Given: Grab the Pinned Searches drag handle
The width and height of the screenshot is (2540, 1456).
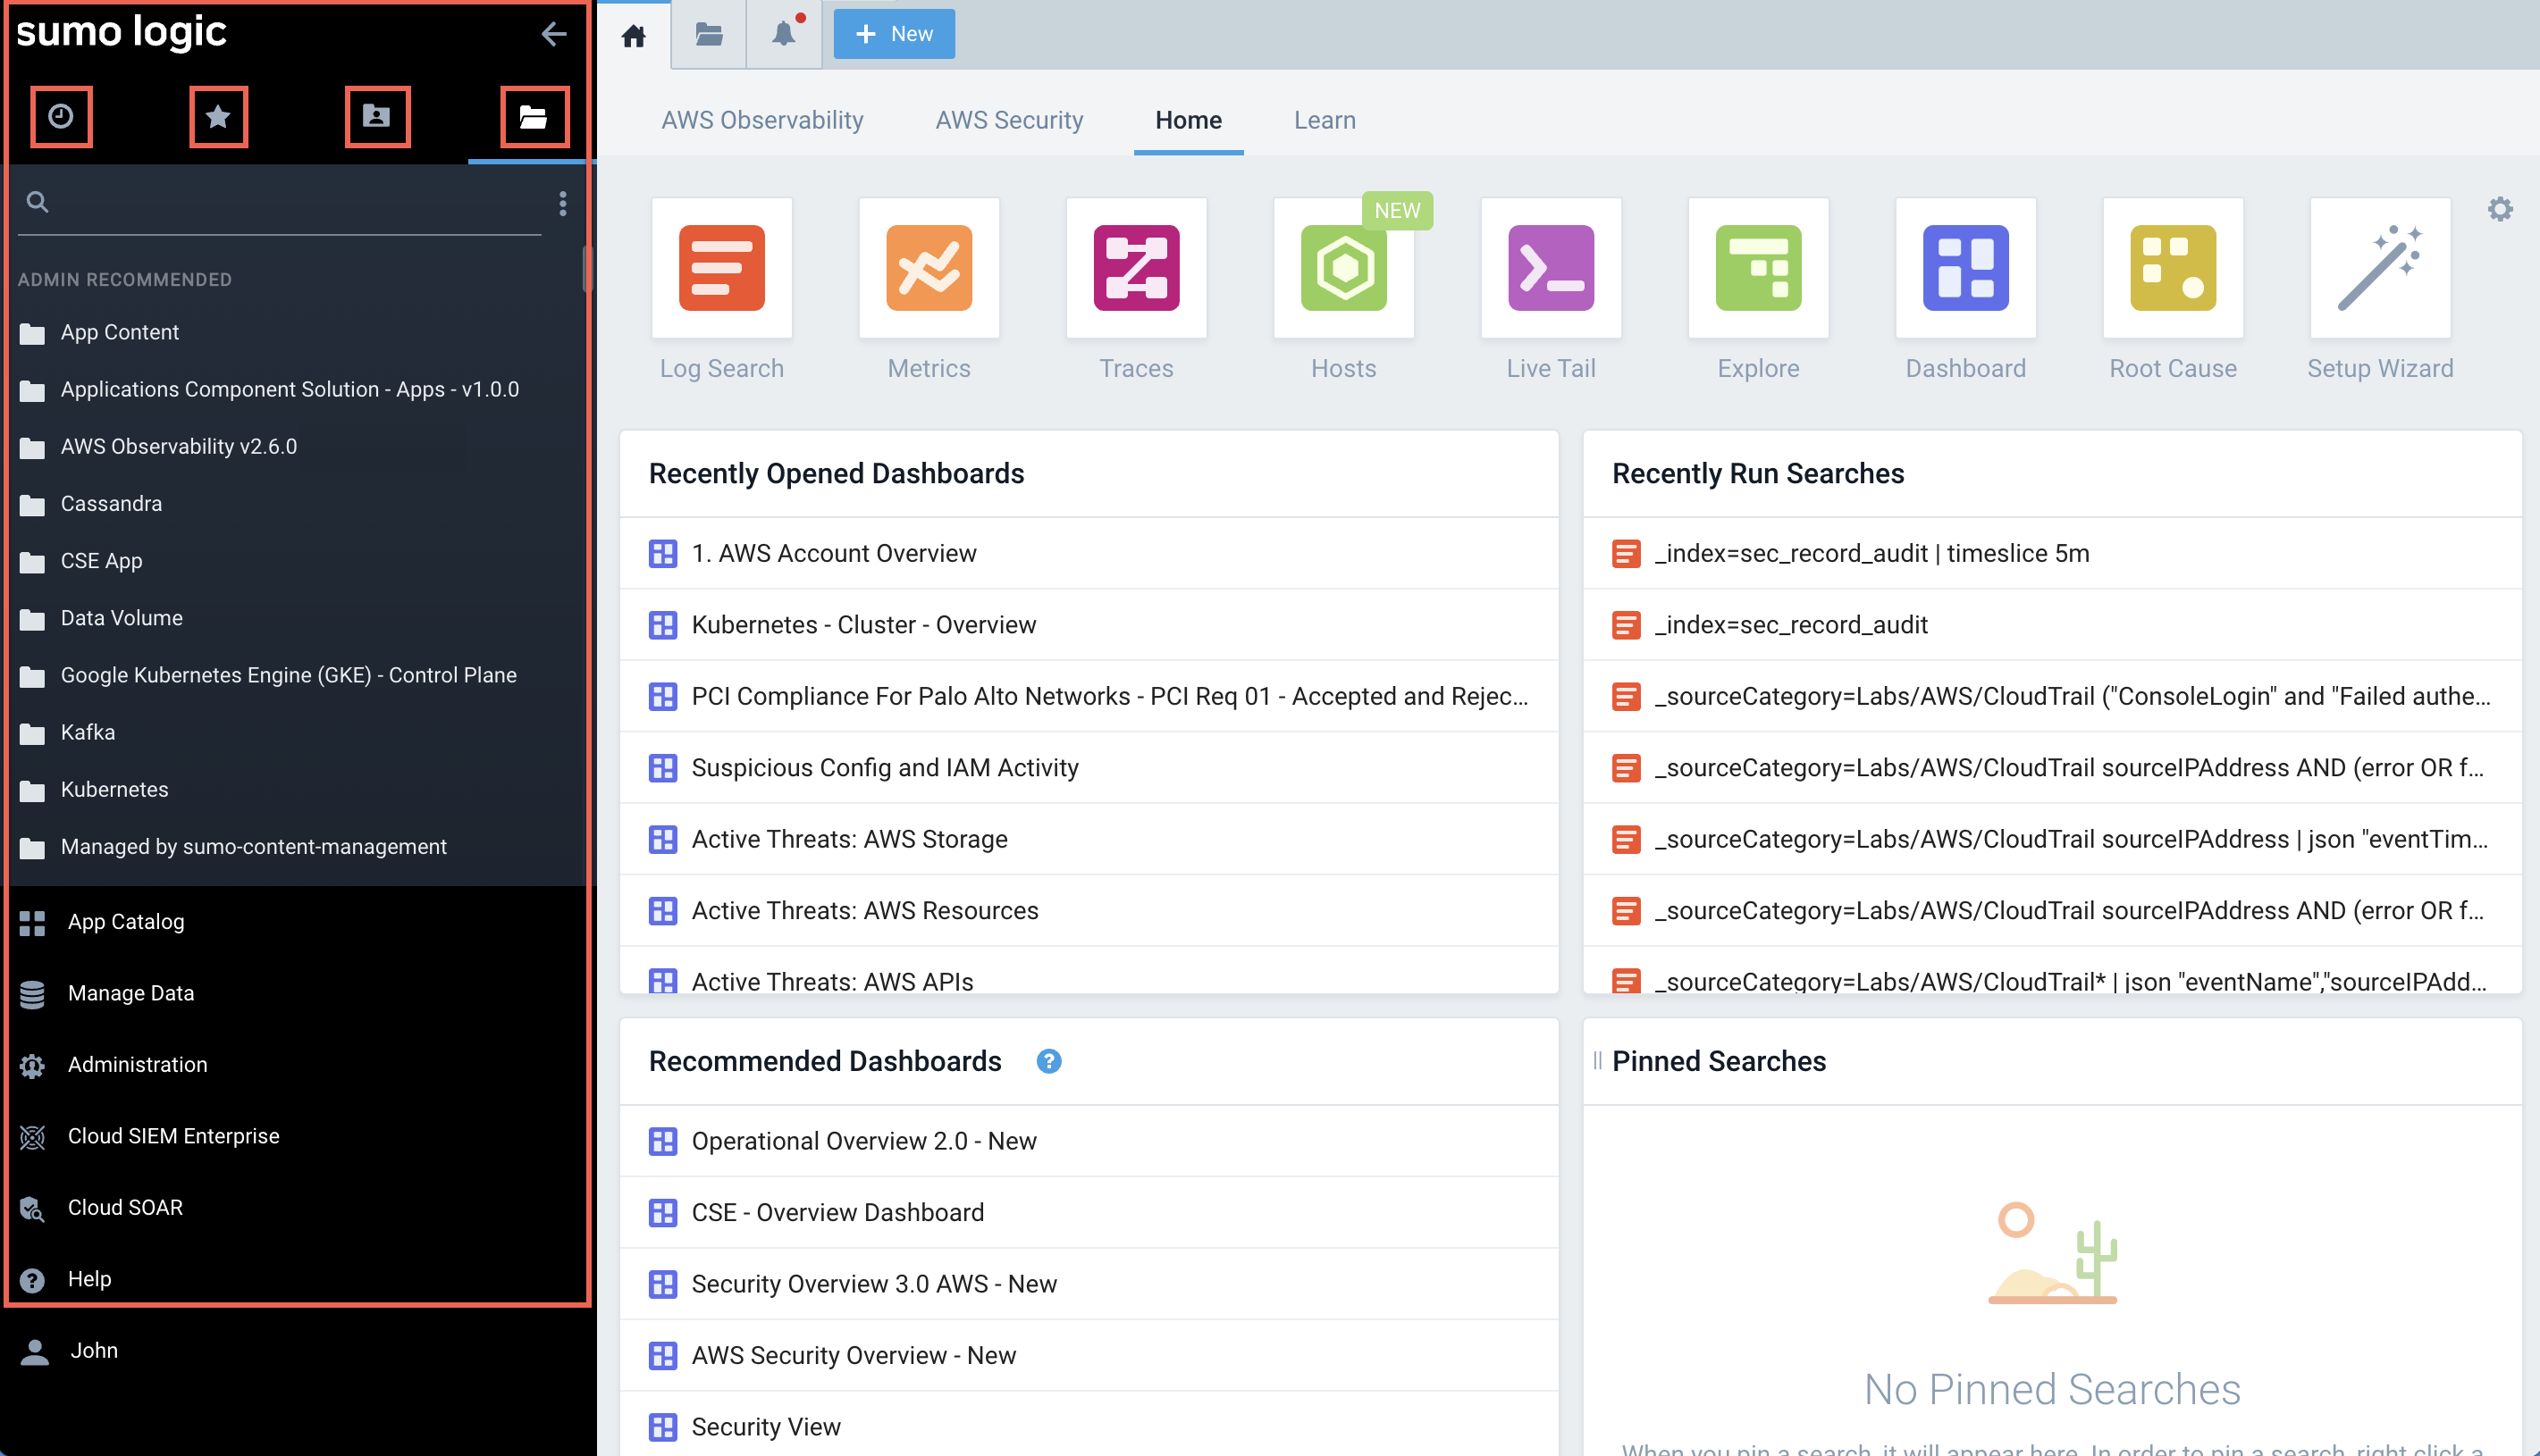Looking at the screenshot, I should [1598, 1061].
